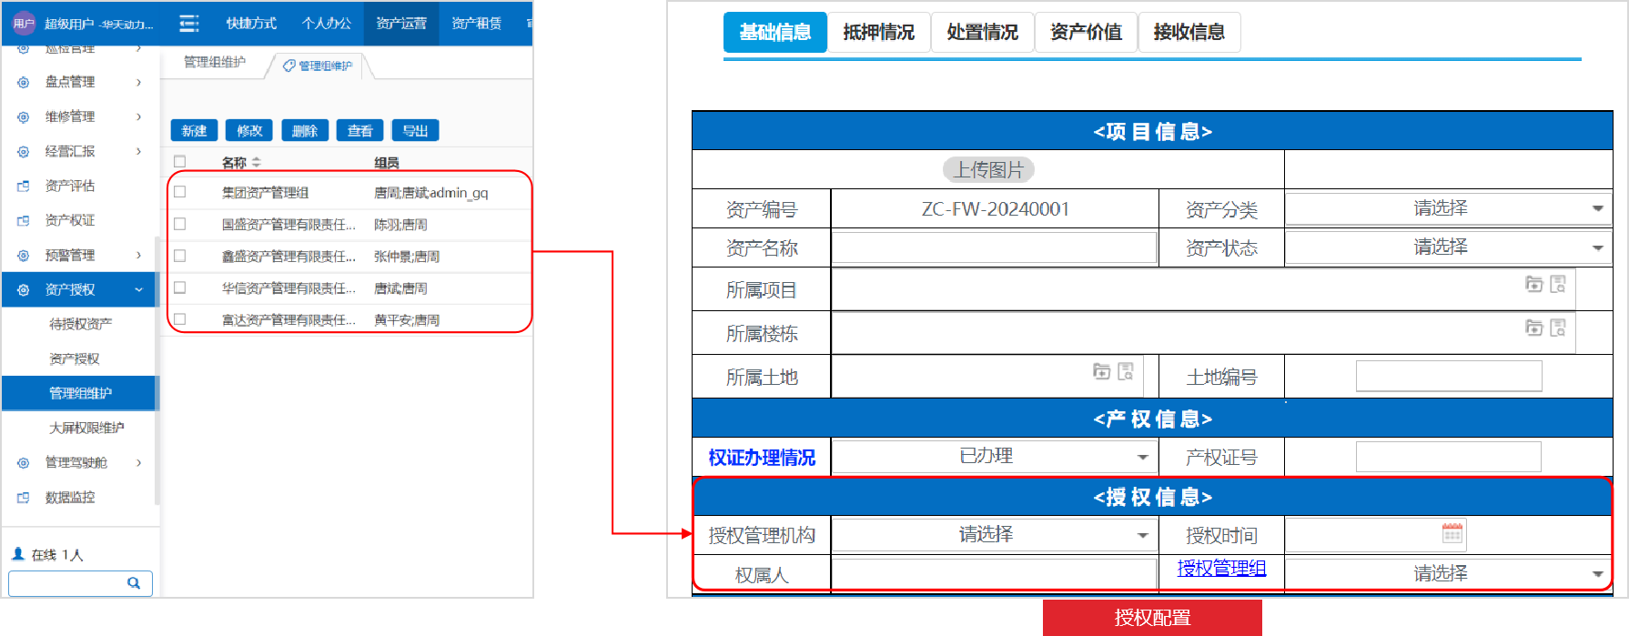Click the 资产评估 sidebar icon

[x=24, y=186]
